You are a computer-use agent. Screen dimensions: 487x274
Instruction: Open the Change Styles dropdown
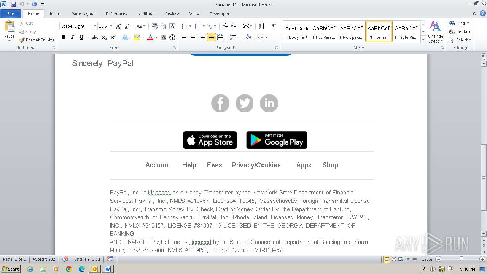pyautogui.click(x=436, y=33)
